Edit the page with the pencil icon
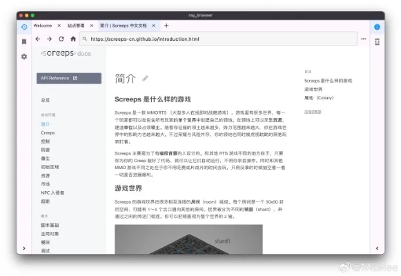401x276 pixels. 145,79
